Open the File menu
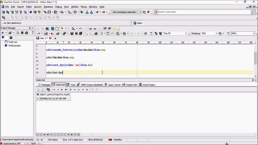 (x=7, y=7)
